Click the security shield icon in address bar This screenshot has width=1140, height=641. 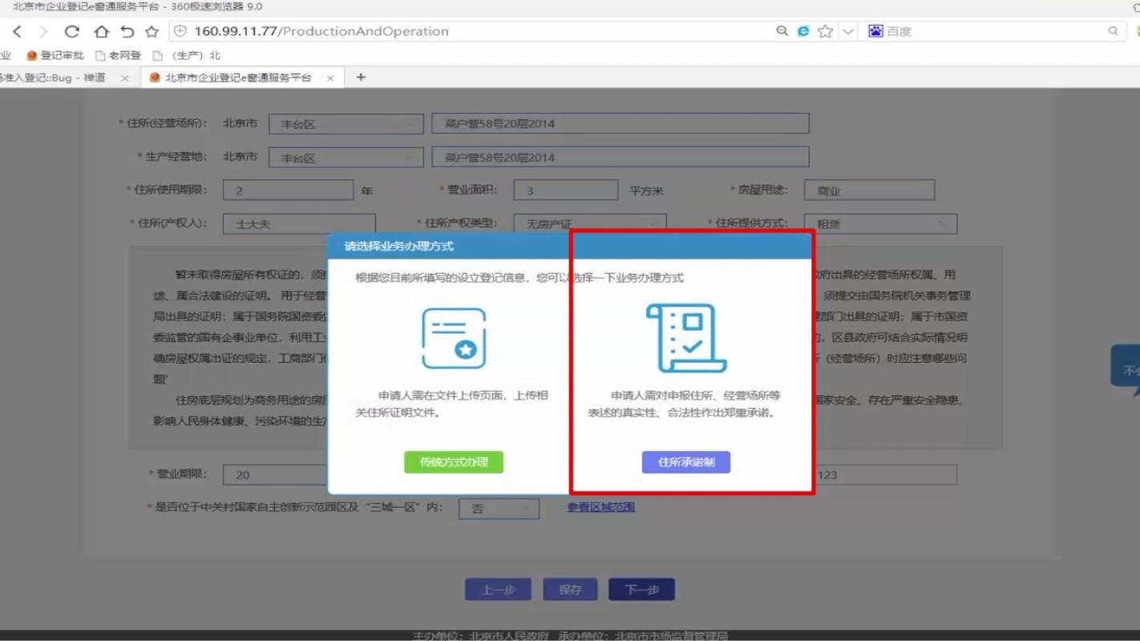pos(180,31)
